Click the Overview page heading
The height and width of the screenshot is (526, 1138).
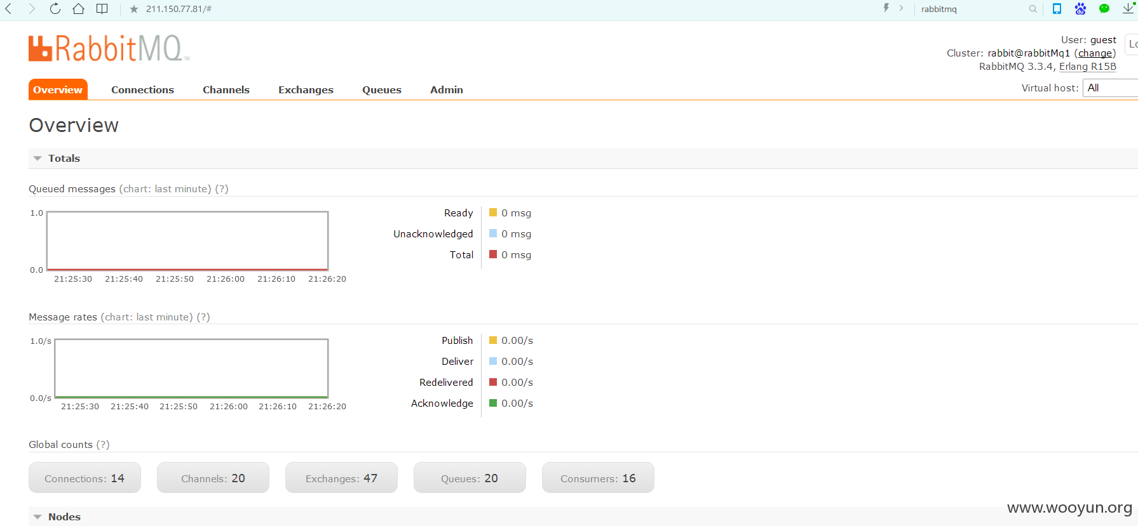(74, 125)
